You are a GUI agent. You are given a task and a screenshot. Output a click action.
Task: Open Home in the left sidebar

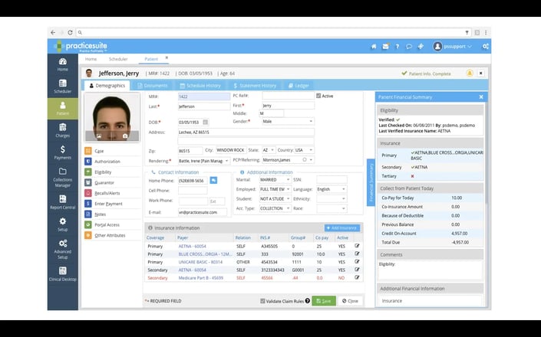click(62, 64)
